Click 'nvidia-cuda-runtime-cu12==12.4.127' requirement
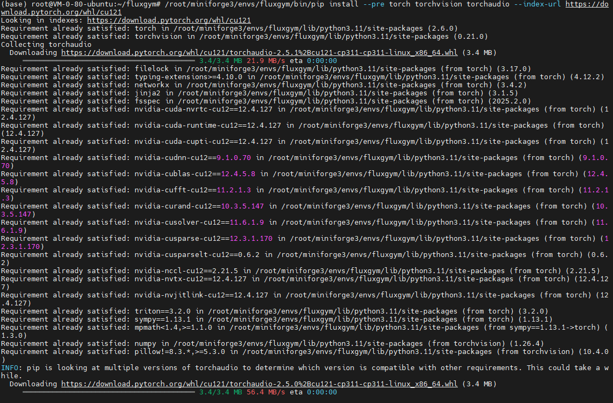The width and height of the screenshot is (613, 403). click(x=208, y=126)
